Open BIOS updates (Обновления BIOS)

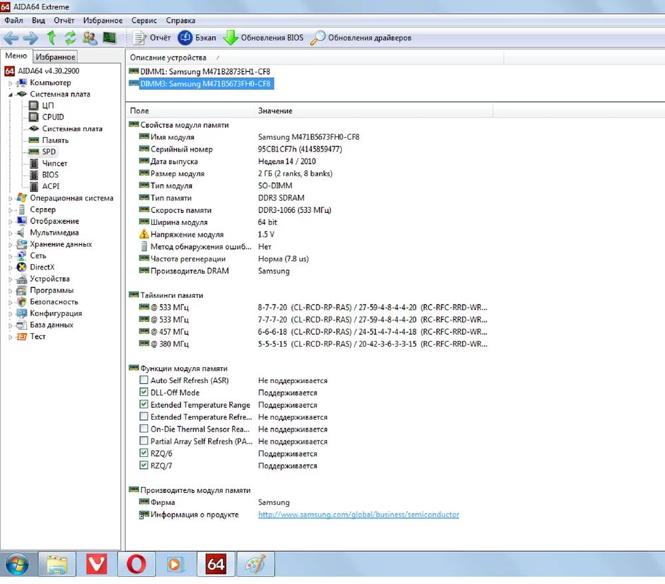coord(263,38)
